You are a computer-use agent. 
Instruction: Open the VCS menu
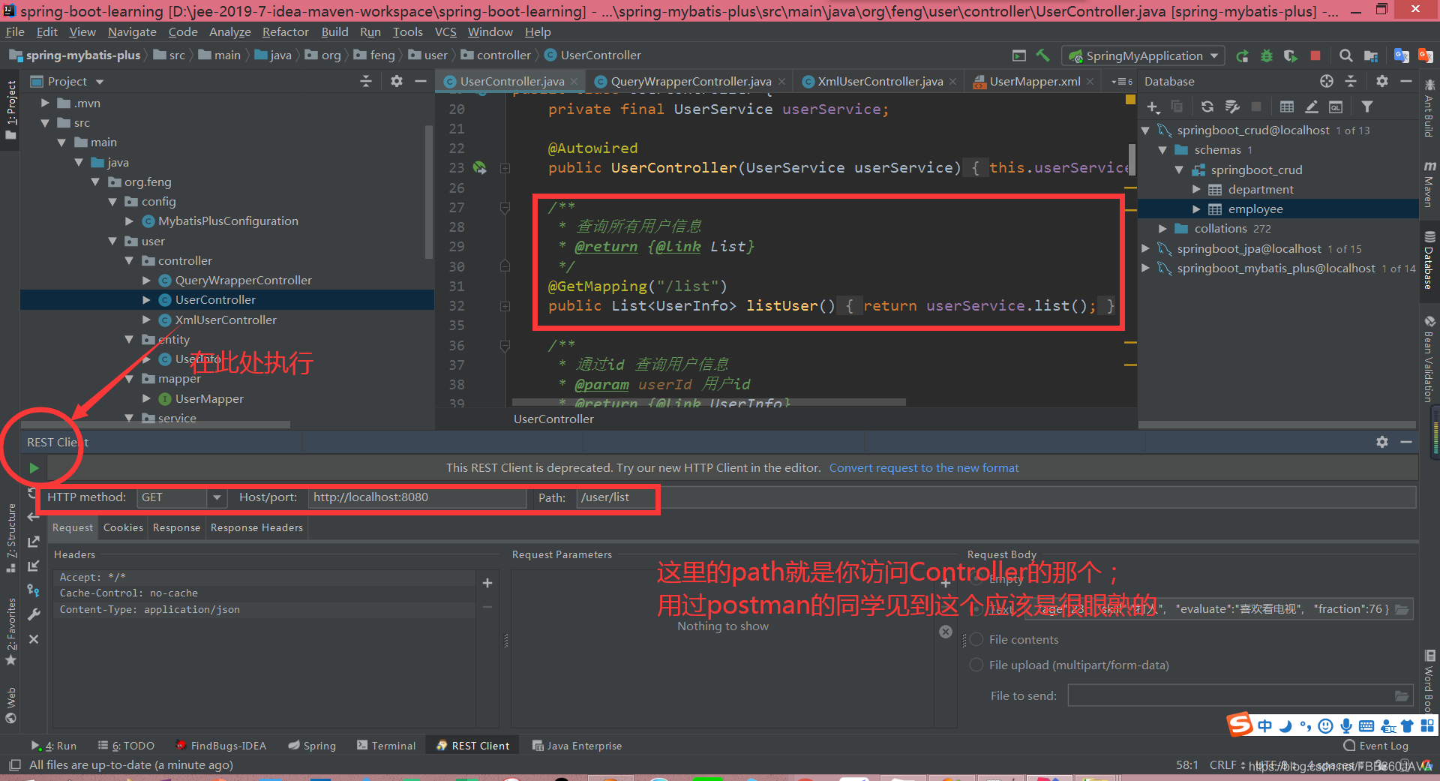point(445,32)
